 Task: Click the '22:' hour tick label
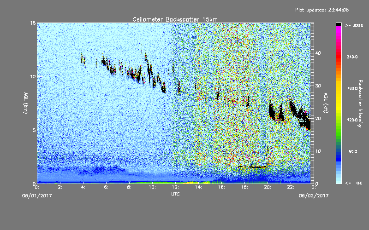tap(291, 187)
